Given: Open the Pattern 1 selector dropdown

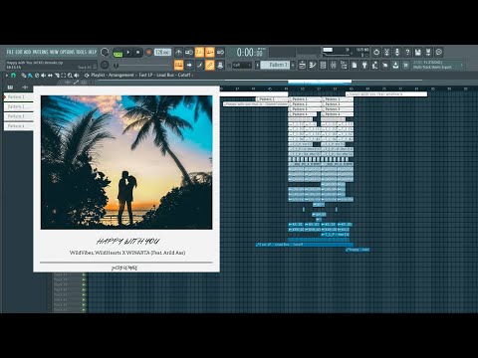Looking at the screenshot, I should pyautogui.click(x=275, y=65).
